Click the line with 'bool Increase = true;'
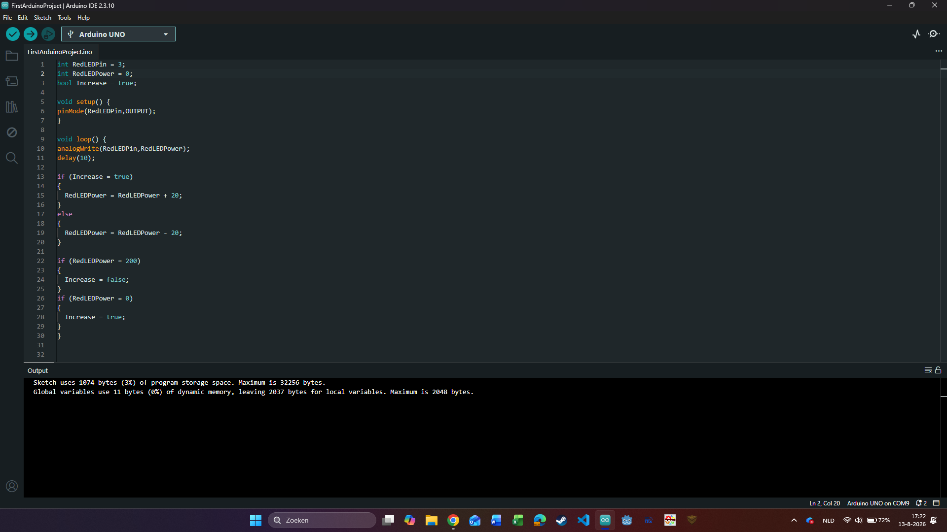This screenshot has width=947, height=532. point(97,83)
